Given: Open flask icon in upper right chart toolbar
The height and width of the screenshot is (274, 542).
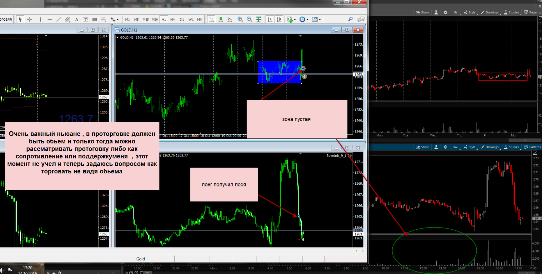Looking at the screenshot, I should pyautogui.click(x=436, y=12).
